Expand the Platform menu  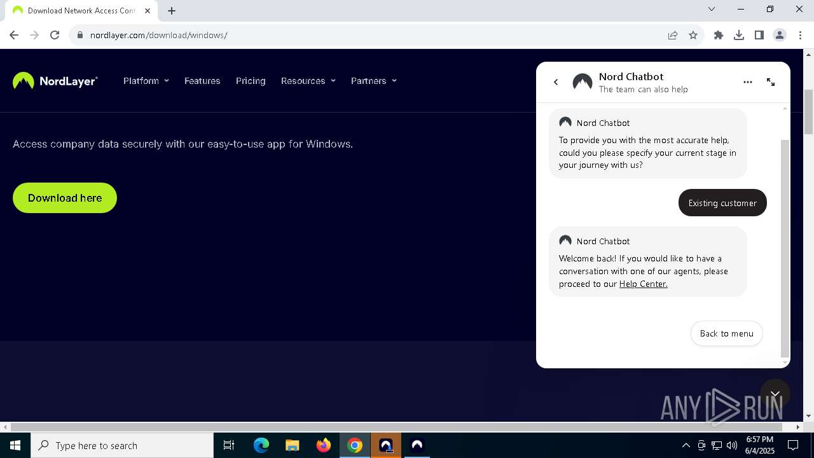(x=146, y=81)
